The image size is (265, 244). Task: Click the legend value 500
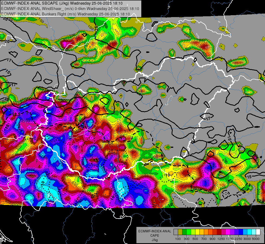pos(195,239)
